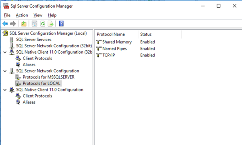
Task: Collapse the SQL Server Network Configuration node
Action: coord(5,71)
